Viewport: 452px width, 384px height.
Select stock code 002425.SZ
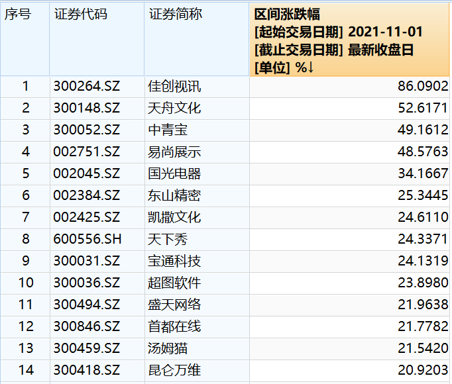(86, 217)
